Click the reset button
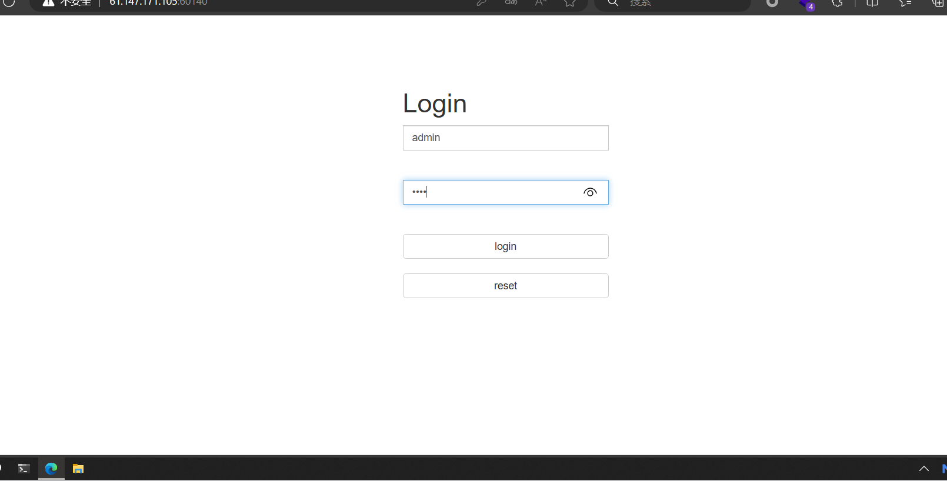Viewport: 947px width, 481px height. (x=506, y=286)
